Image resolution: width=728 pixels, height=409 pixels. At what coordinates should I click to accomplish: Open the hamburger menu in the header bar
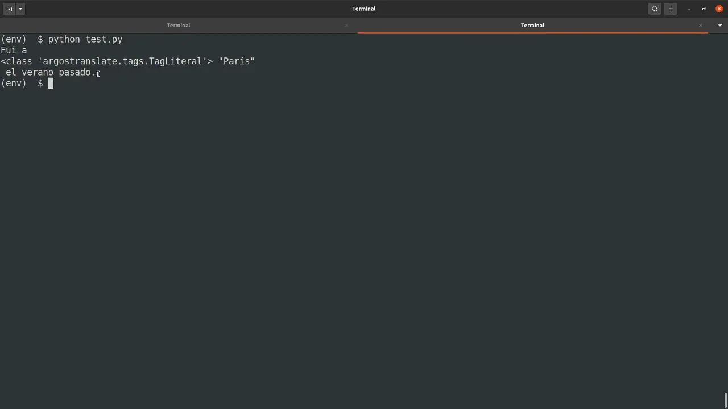tap(671, 9)
